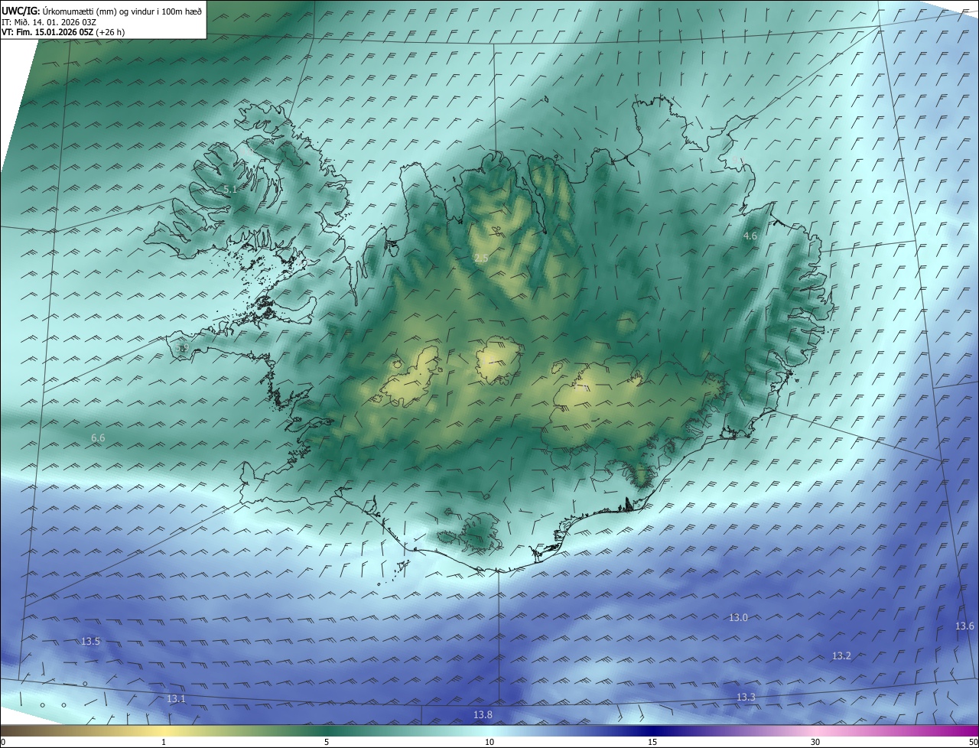Screen dimensions: 979x748
Task: Click the 13.2 value label in the southeast sea
Action: click(841, 656)
